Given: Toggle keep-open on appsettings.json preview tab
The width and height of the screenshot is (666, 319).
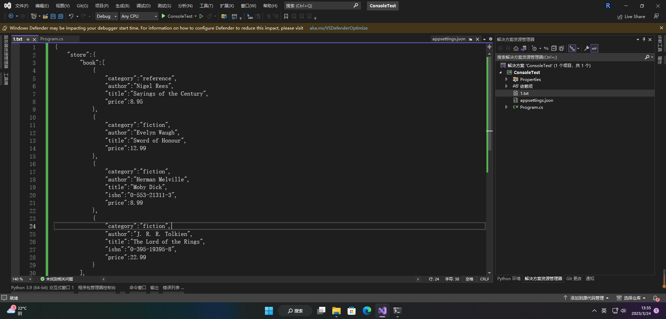Looking at the screenshot, I should pyautogui.click(x=471, y=39).
